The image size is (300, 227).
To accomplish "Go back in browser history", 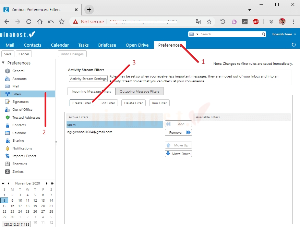I will click(7, 22).
